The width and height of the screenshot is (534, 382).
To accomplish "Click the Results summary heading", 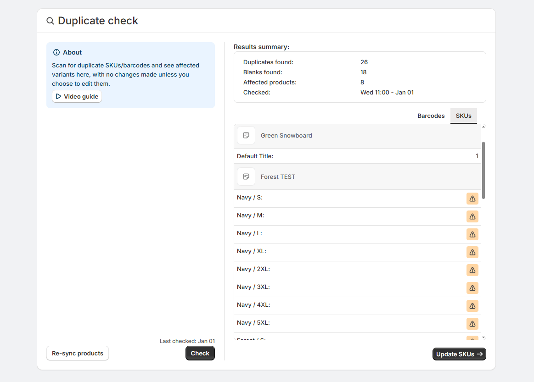I will 261,47.
